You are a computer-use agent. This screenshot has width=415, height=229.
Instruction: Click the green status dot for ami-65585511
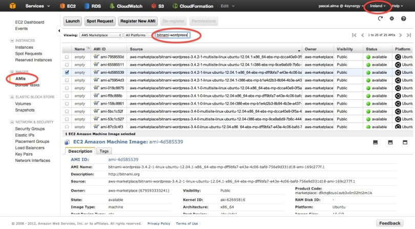[x=368, y=65]
